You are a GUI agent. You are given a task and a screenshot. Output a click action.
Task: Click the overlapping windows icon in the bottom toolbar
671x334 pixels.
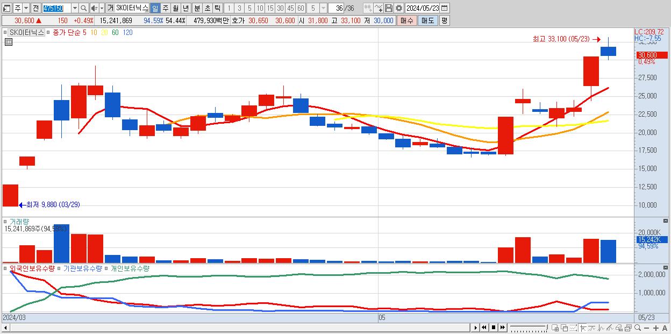click(565, 328)
